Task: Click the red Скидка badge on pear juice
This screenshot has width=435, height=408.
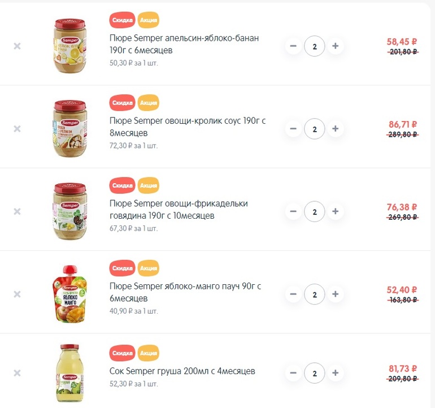Action: click(123, 351)
